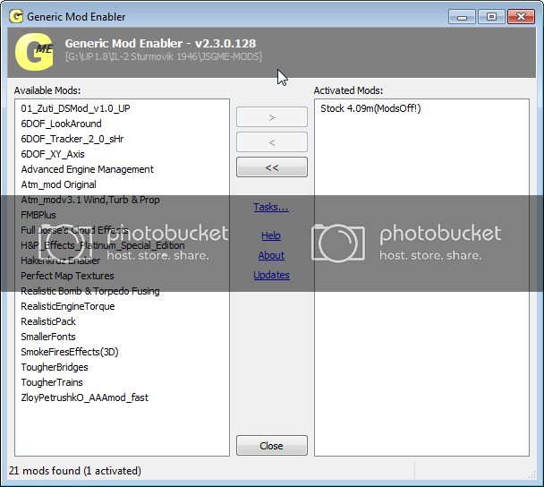Select Advanced Engine Management mod

87,169
